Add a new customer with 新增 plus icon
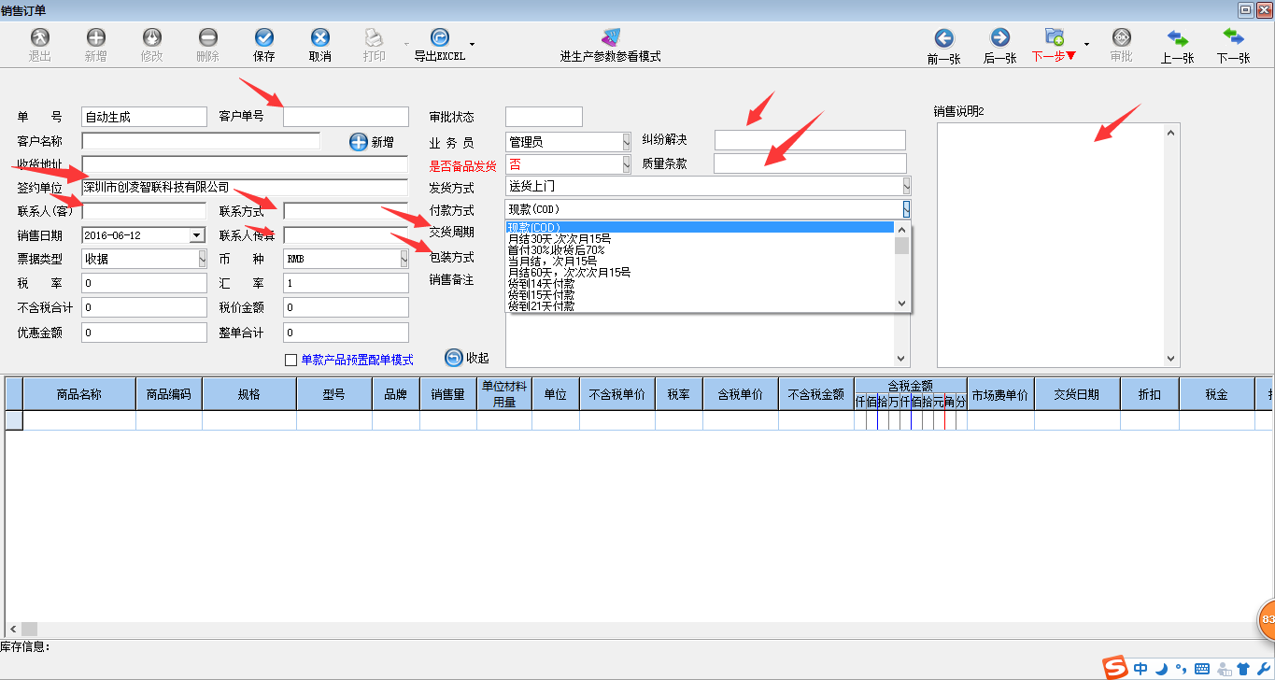Image resolution: width=1275 pixels, height=680 pixels. coord(360,142)
